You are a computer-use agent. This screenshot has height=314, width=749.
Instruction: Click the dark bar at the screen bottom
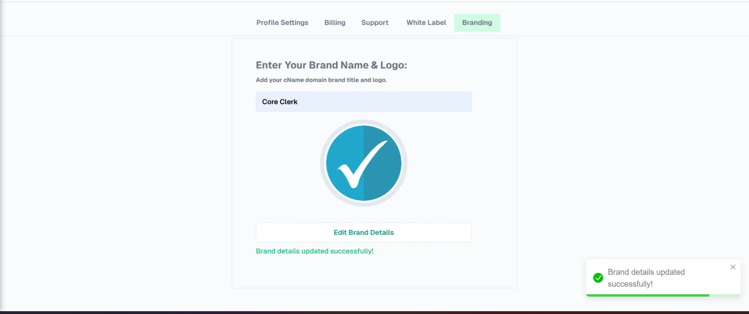(x=374, y=312)
